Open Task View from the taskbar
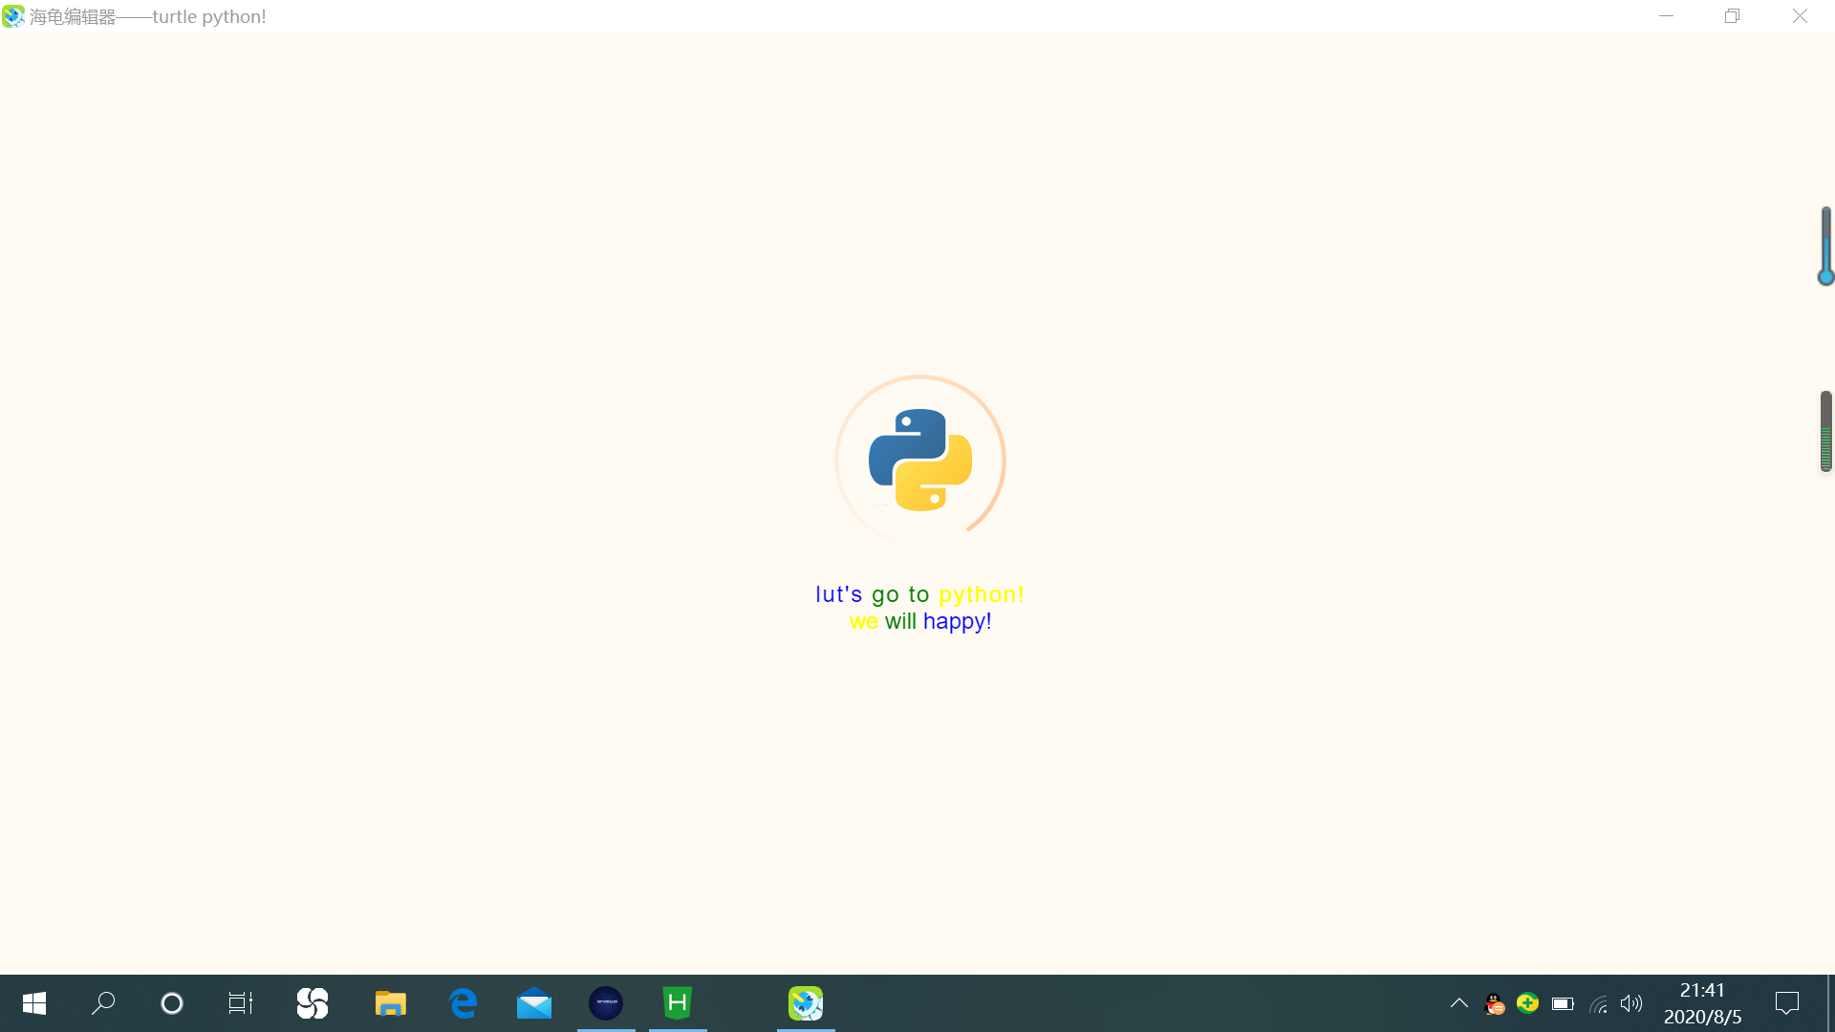 point(241,1003)
